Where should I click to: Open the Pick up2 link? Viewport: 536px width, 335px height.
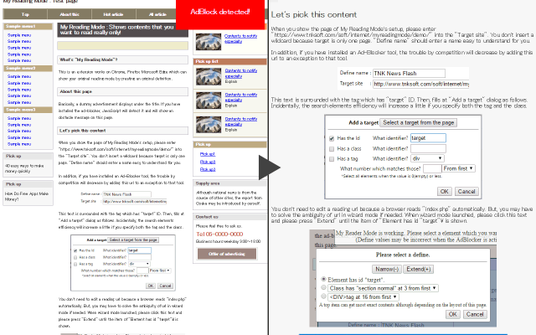208,162
